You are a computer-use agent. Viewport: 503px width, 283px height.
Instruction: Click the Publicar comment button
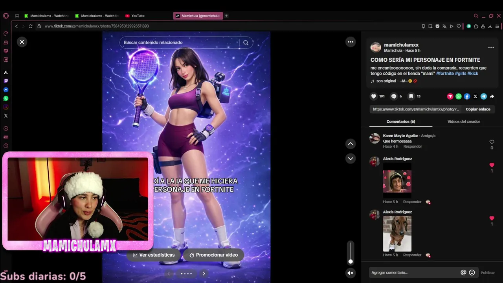pos(488,273)
